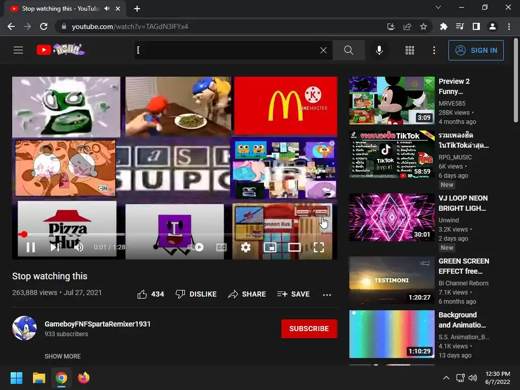Bookmark this page with the star
This screenshot has width=520, height=390.
pyautogui.click(x=424, y=26)
